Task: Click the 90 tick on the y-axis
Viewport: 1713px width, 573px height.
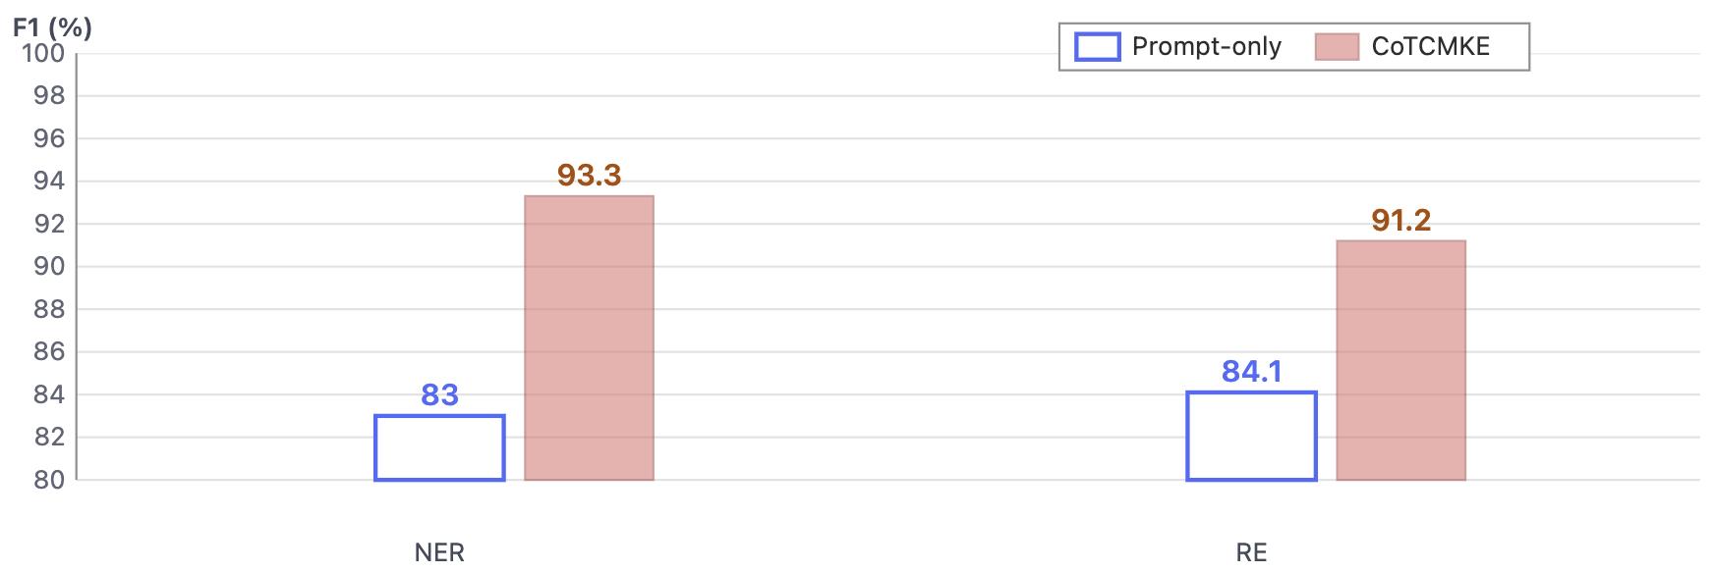Action: click(x=49, y=267)
